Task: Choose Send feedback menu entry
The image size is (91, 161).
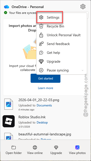Action: coord(62,44)
